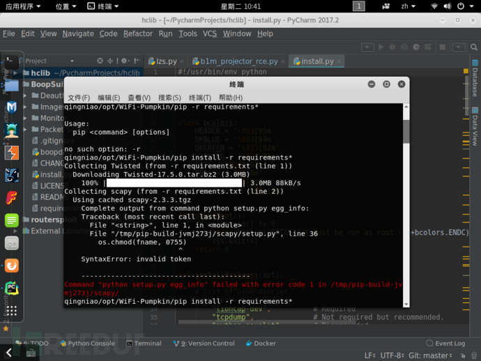Expand the hclib project tree node
481x361 pixels.
[x=15, y=73]
